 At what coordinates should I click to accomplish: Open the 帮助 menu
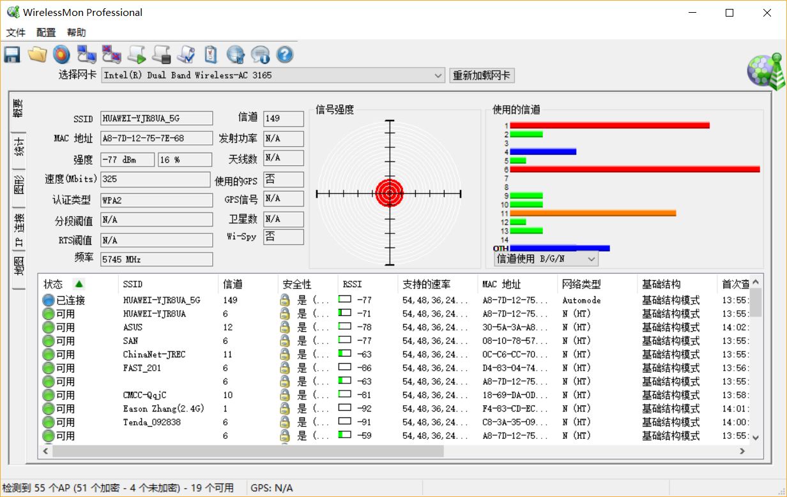(x=76, y=33)
